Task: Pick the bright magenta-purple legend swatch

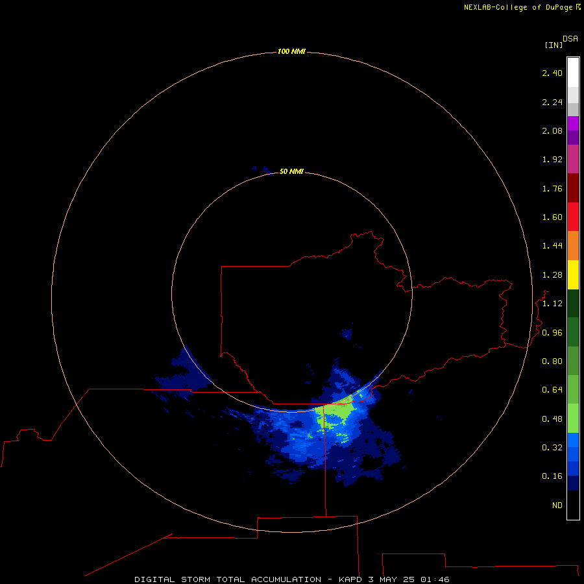Action: (x=573, y=123)
